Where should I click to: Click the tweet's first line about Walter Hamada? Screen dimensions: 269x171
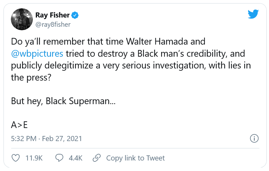click(108, 41)
